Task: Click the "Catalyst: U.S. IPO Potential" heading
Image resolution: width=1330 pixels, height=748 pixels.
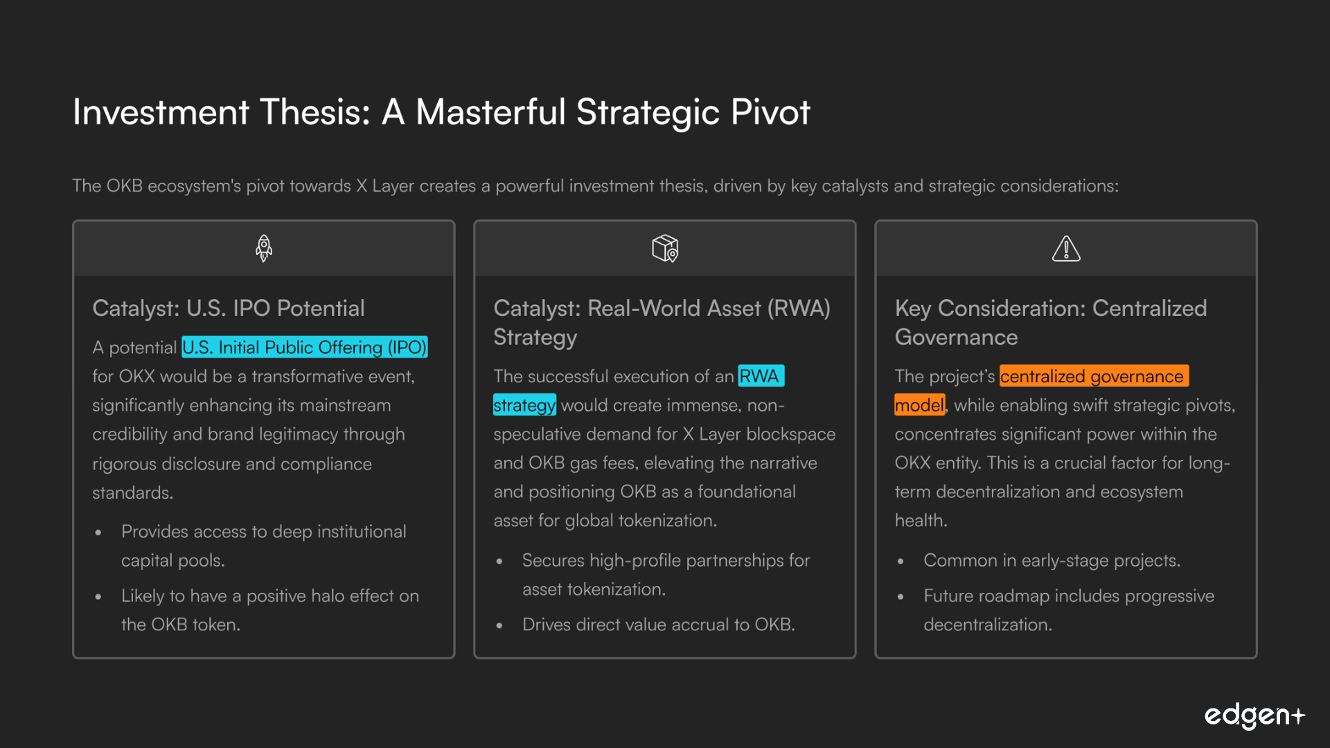Action: tap(229, 308)
